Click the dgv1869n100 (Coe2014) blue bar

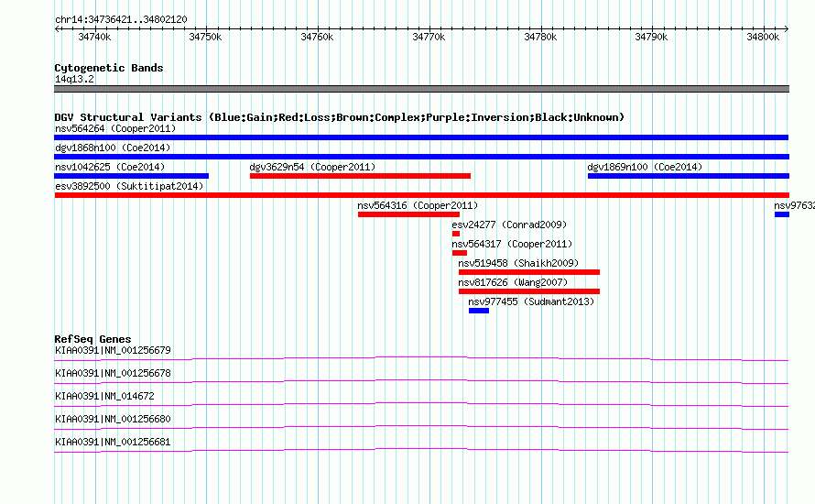pos(689,176)
